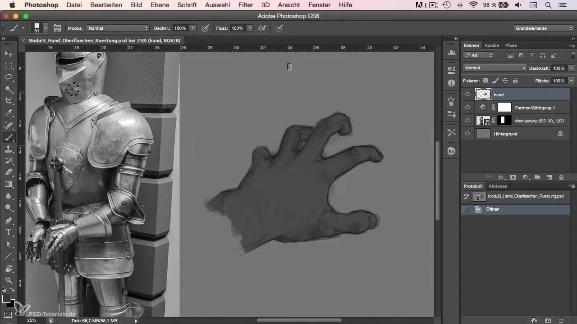Screen dimensions: 577x324
Task: Select the Gradient tool
Action: click(x=8, y=184)
